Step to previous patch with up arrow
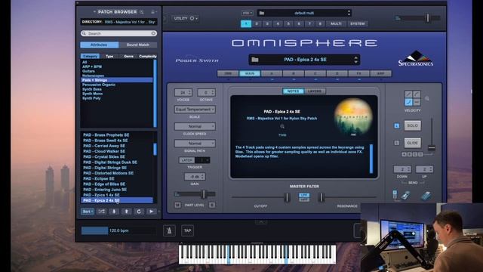This screenshot has width=483, height=272. click(x=126, y=212)
